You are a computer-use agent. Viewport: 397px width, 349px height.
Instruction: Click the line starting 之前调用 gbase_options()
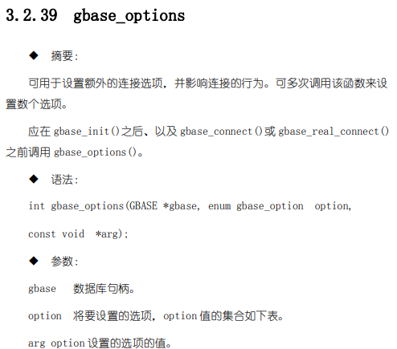[75, 152]
